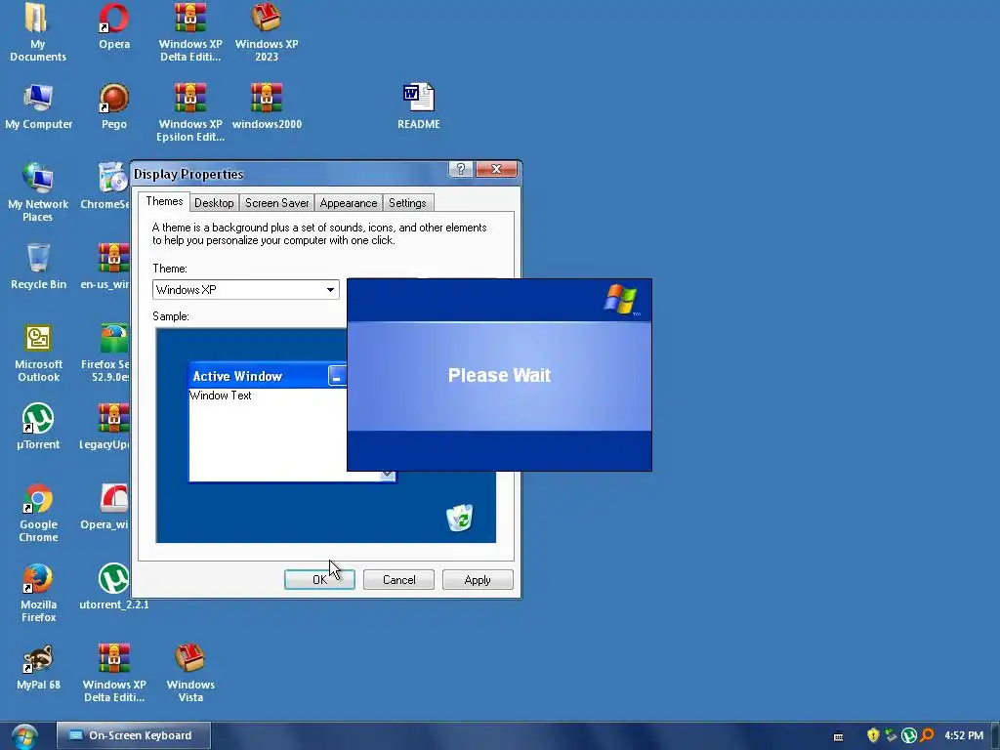Open the Opera shortcut on desktop

tap(114, 25)
